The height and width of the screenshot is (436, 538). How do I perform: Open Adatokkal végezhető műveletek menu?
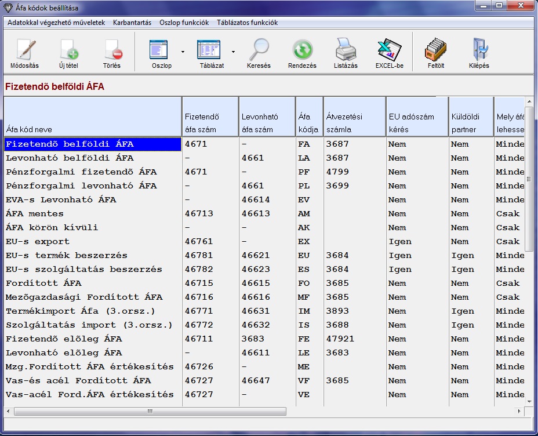(x=56, y=23)
